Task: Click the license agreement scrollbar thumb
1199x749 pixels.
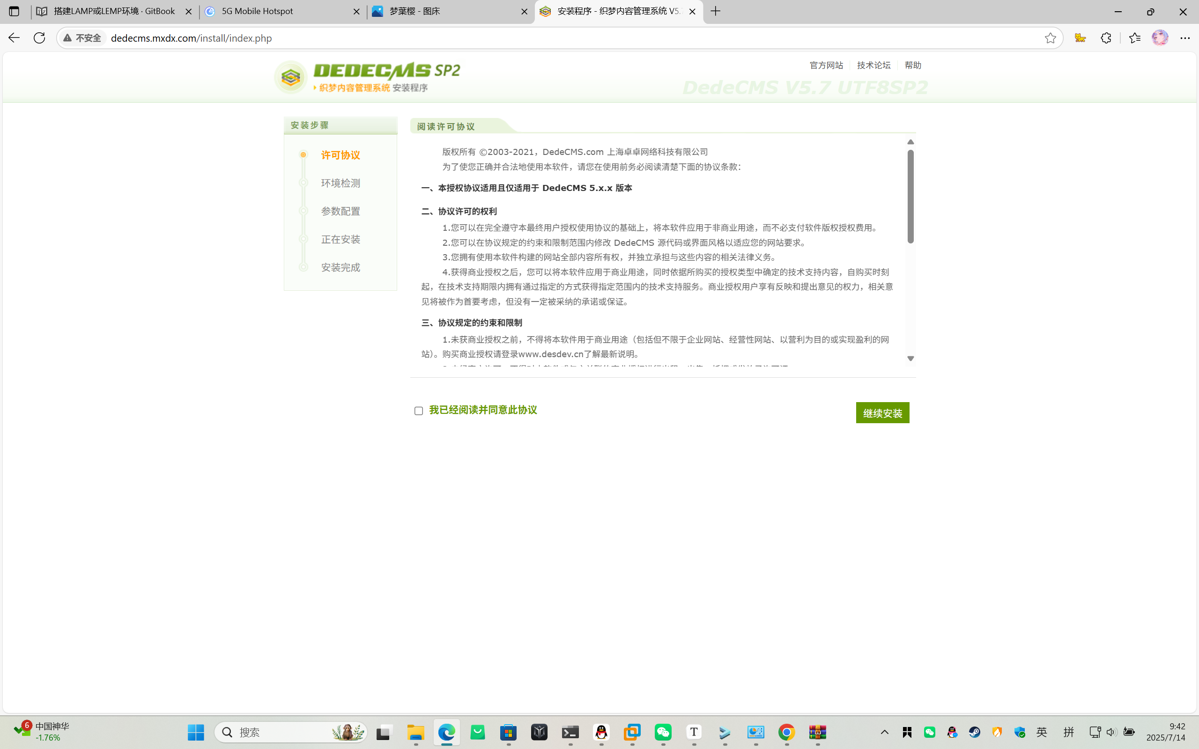Action: (910, 196)
